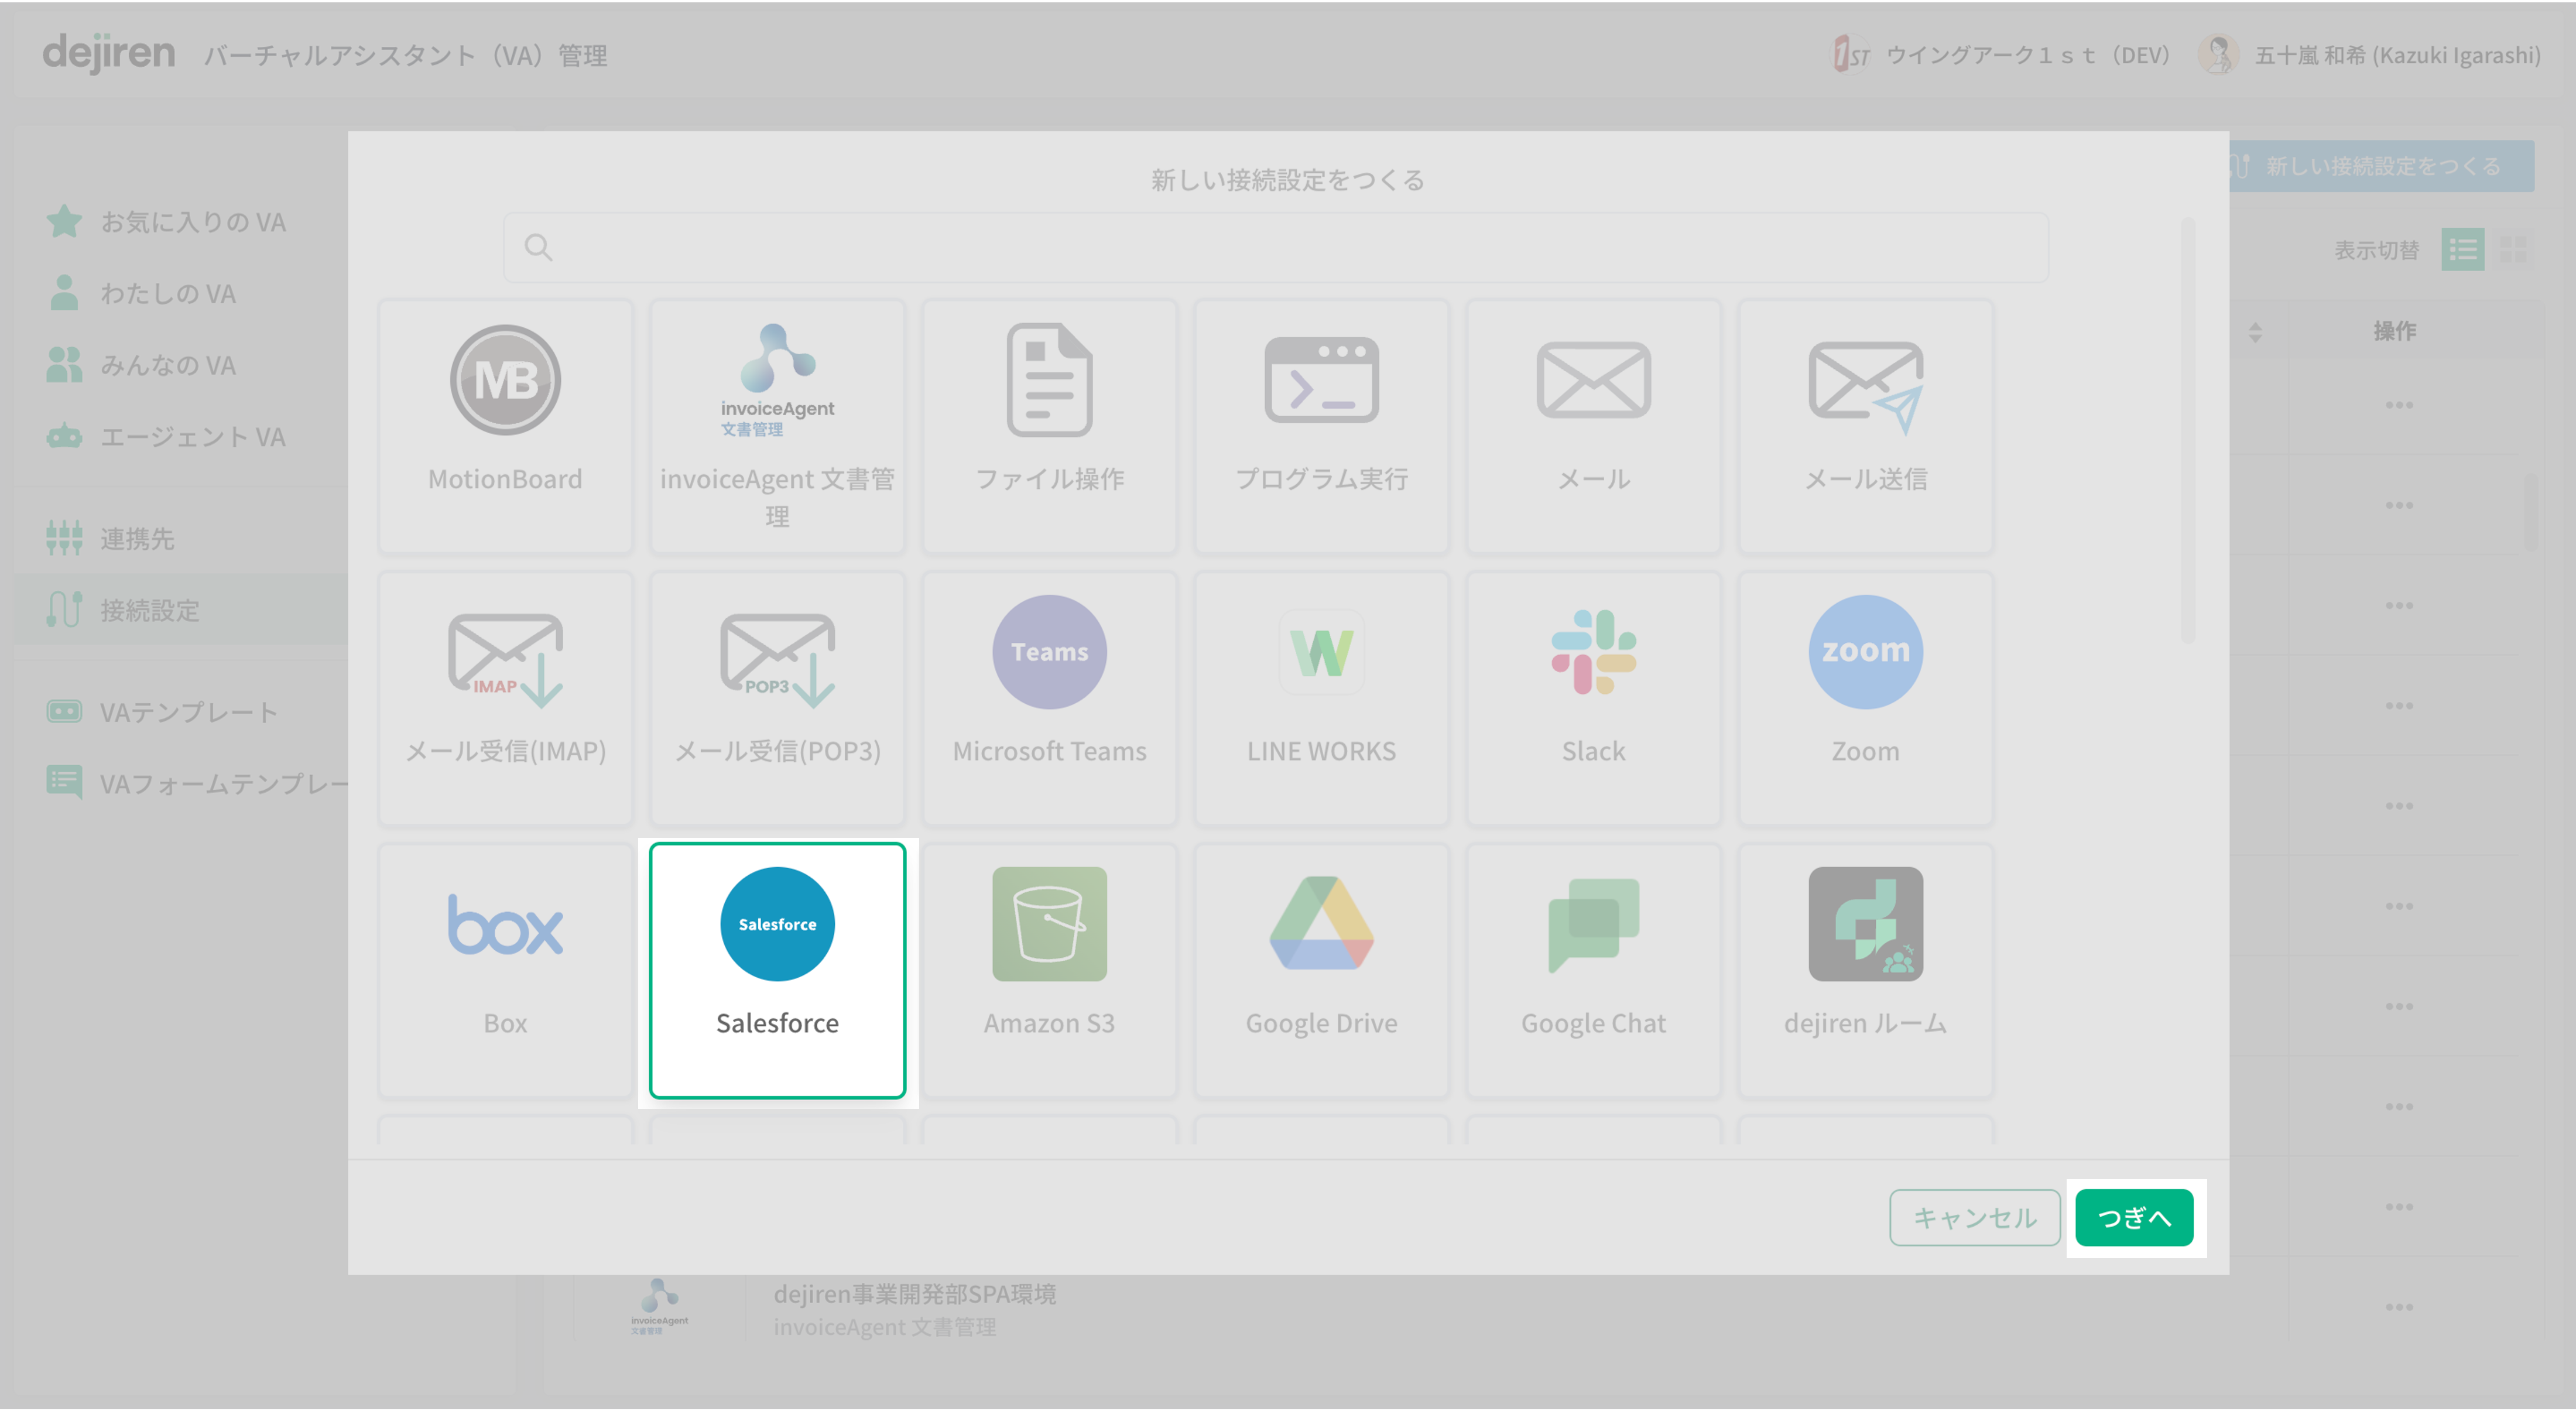The image size is (2576, 1411).
Task: Select the Salesforce connector card
Action: [x=777, y=970]
